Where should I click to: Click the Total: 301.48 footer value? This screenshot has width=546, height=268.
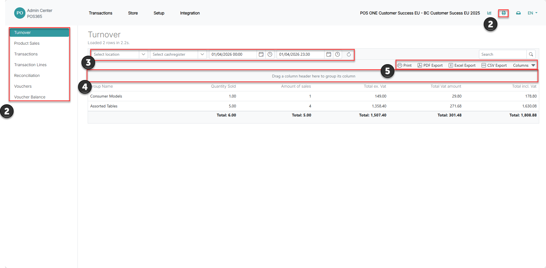tap(450, 115)
